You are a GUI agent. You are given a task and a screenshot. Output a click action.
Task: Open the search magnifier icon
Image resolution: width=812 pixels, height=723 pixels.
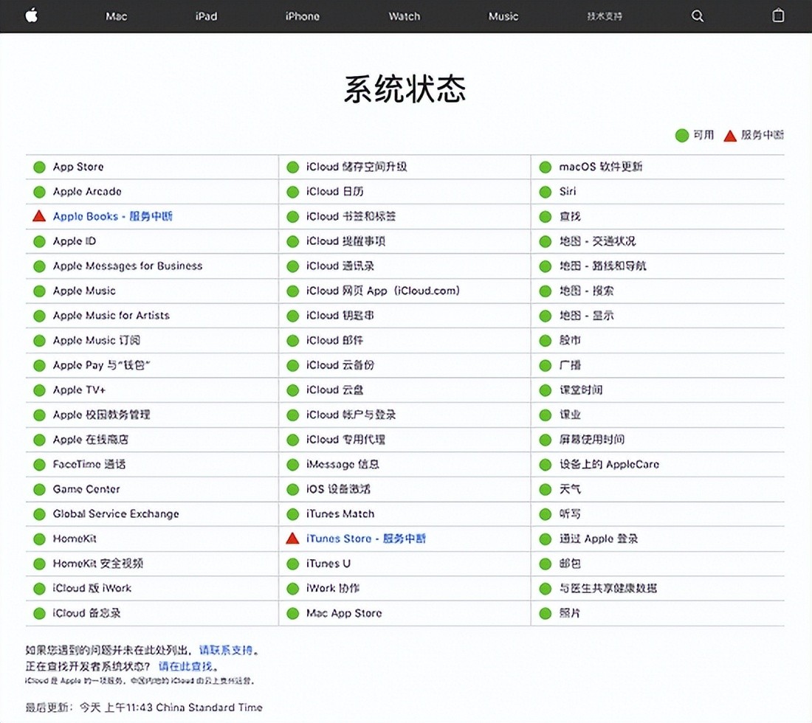698,16
